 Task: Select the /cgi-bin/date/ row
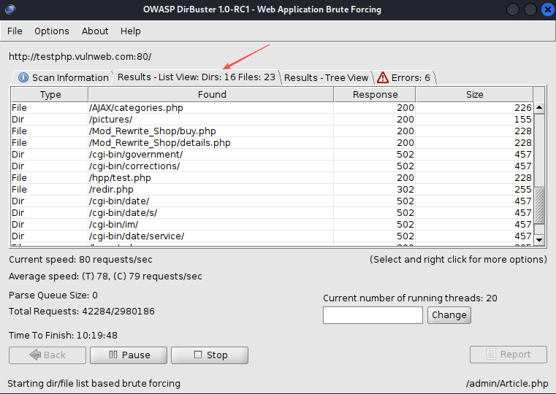272,201
